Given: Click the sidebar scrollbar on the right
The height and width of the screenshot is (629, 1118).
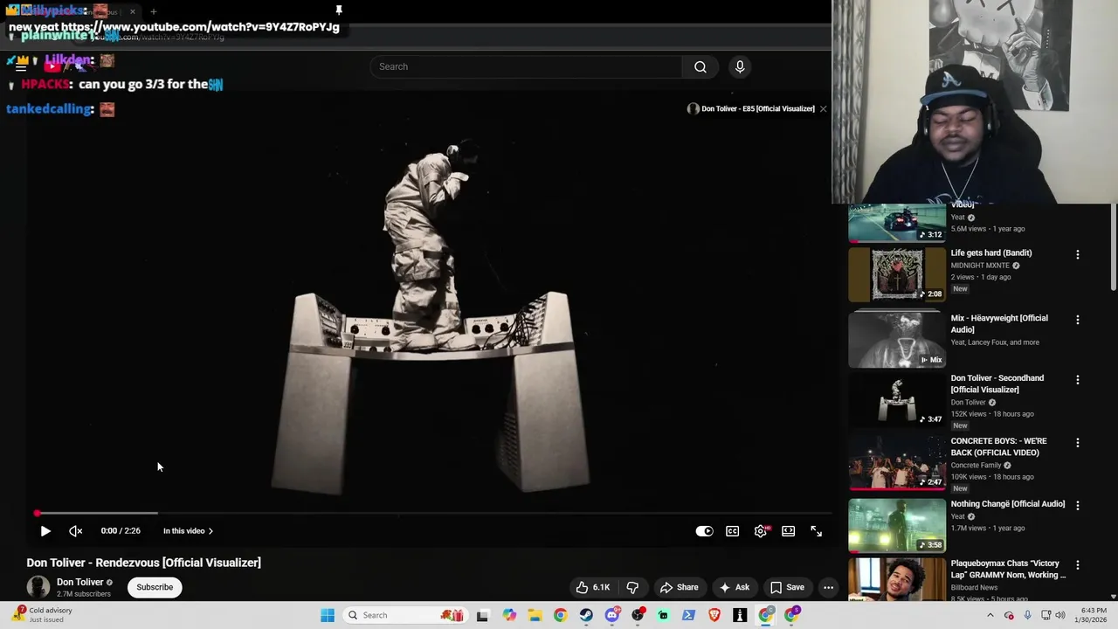Looking at the screenshot, I should pyautogui.click(x=1113, y=249).
